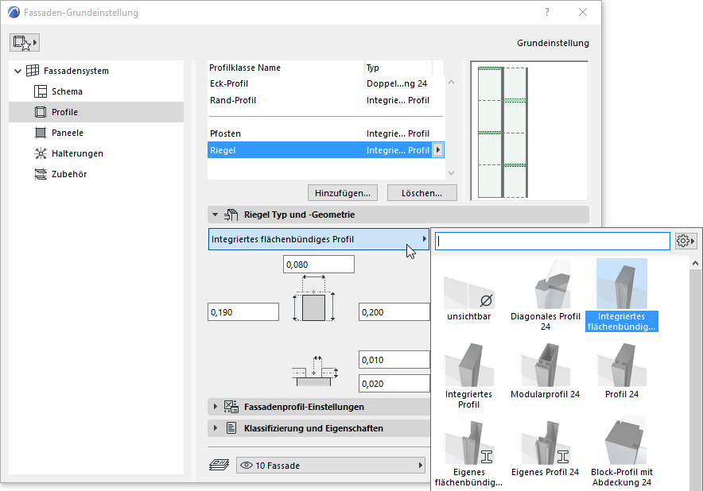Collapse the Riegel Typ und -Geometrie panel
The height and width of the screenshot is (491, 703).
pos(216,215)
